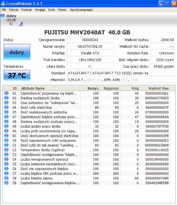177x205 pixels.
Task: Click the Najgorszy column header
Action: [110, 88]
